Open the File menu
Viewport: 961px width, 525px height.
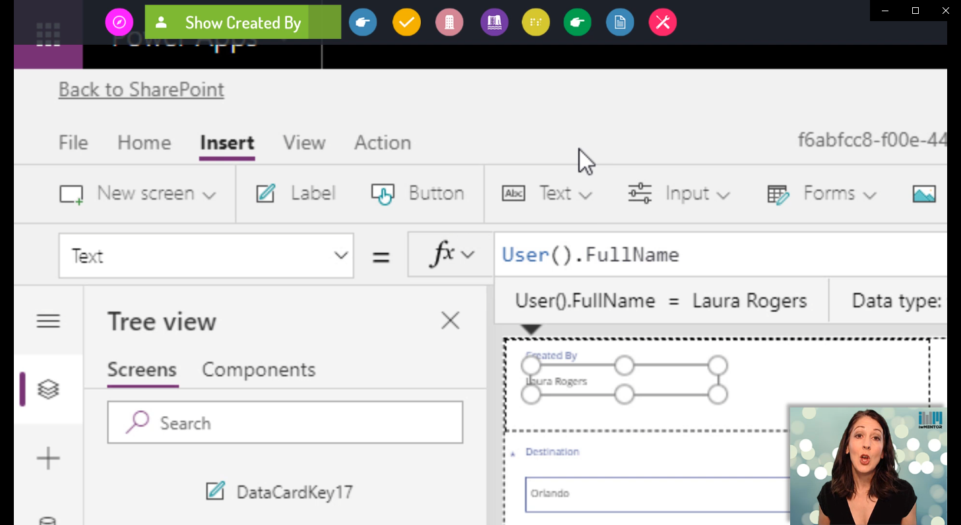[x=73, y=142]
